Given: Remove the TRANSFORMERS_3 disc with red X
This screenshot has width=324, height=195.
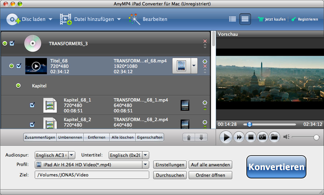Looking at the screenshot, I should (205, 41).
